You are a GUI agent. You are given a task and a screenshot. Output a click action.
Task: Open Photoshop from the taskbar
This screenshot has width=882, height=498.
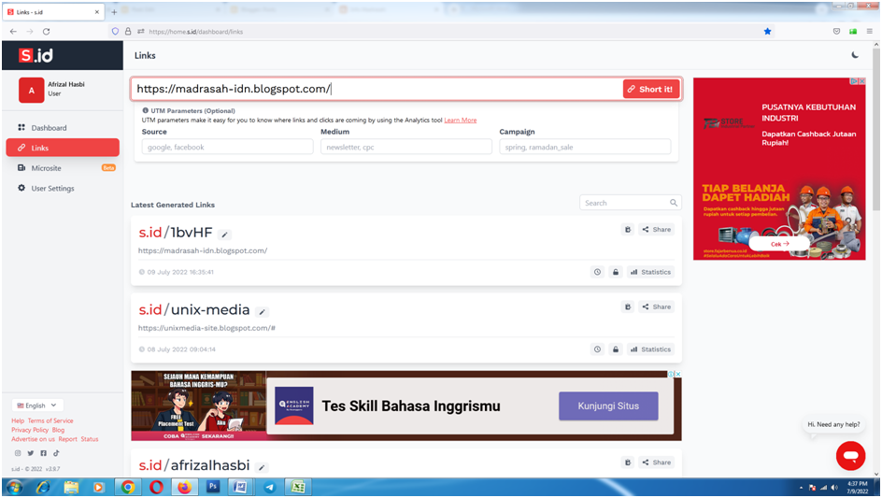(213, 487)
